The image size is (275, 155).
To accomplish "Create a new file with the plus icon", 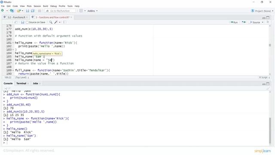I will coord(3,11).
